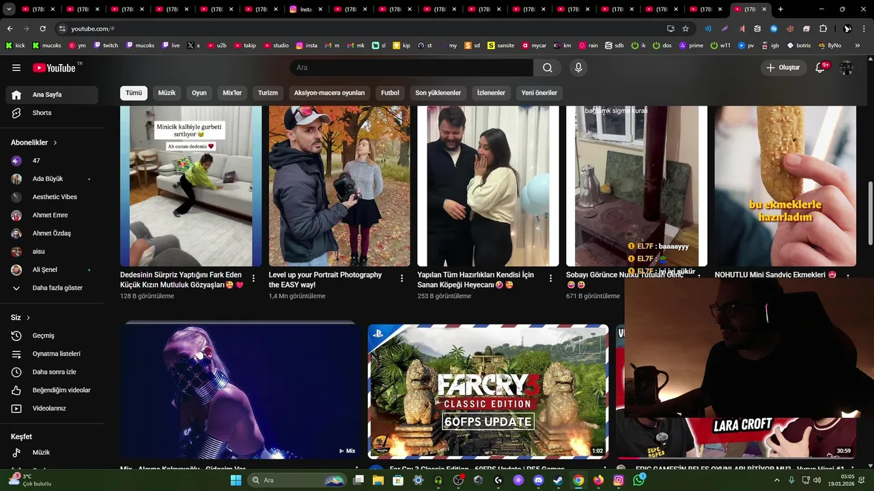Show hidden system tray icons
Image resolution: width=874 pixels, height=491 pixels.
click(x=776, y=480)
